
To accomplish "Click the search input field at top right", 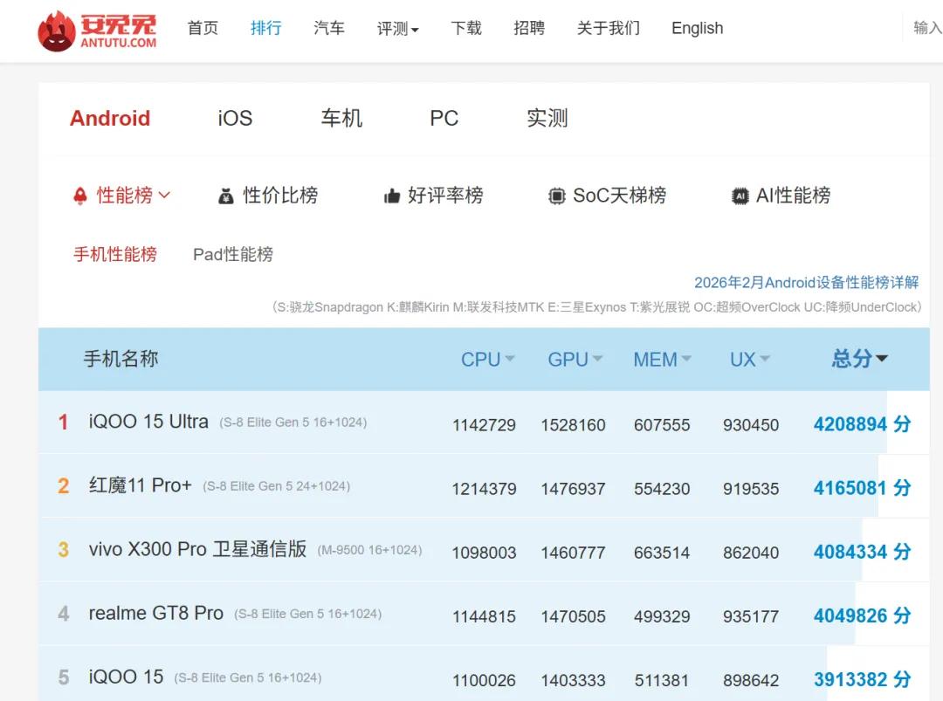I will click(926, 28).
